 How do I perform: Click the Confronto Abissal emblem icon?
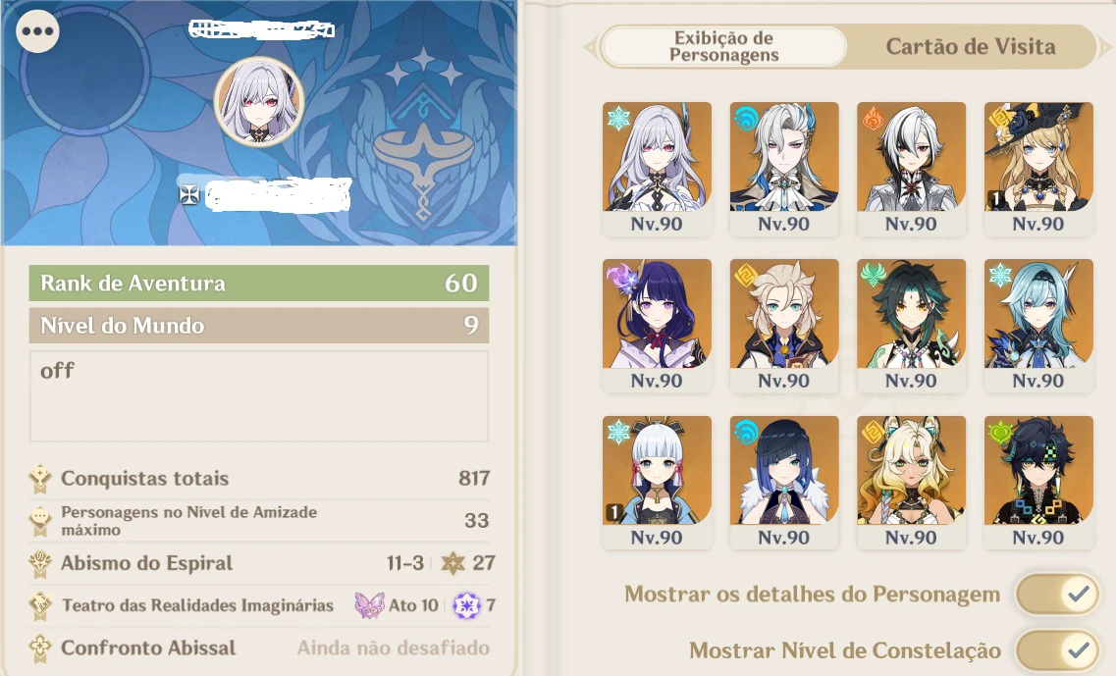(40, 648)
